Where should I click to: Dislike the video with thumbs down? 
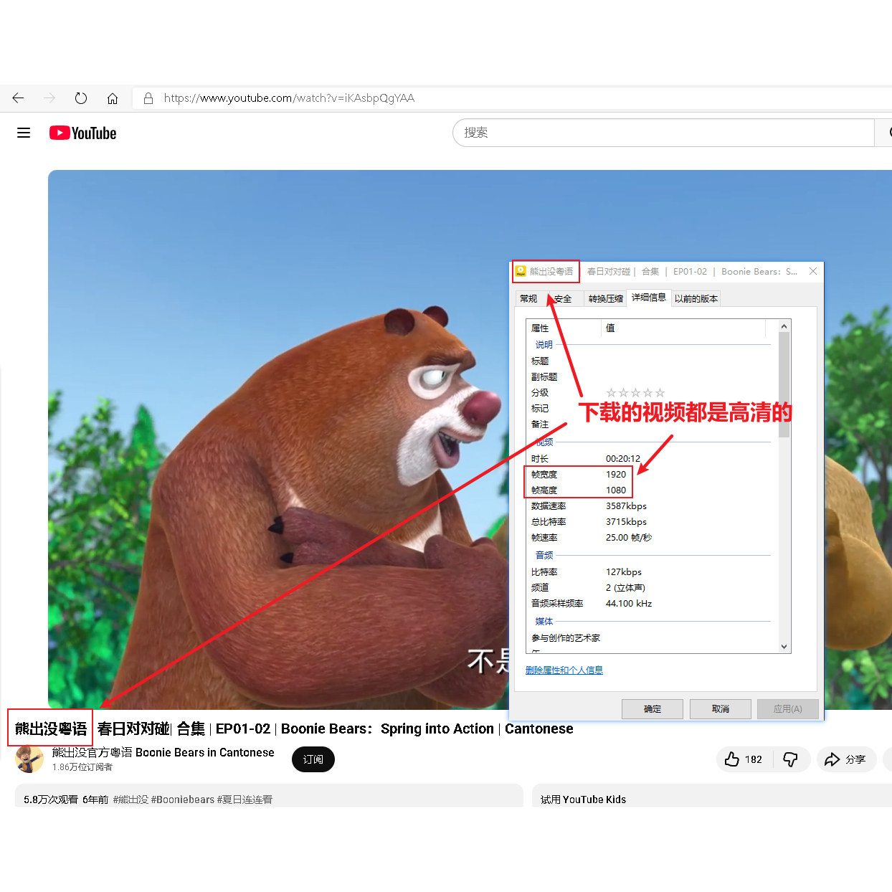791,759
